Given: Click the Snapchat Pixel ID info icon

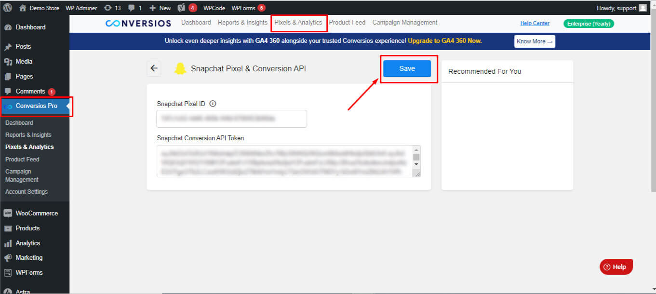Looking at the screenshot, I should [x=213, y=104].
